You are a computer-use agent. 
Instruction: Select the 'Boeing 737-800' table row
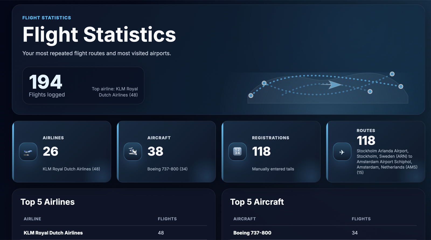click(323, 233)
